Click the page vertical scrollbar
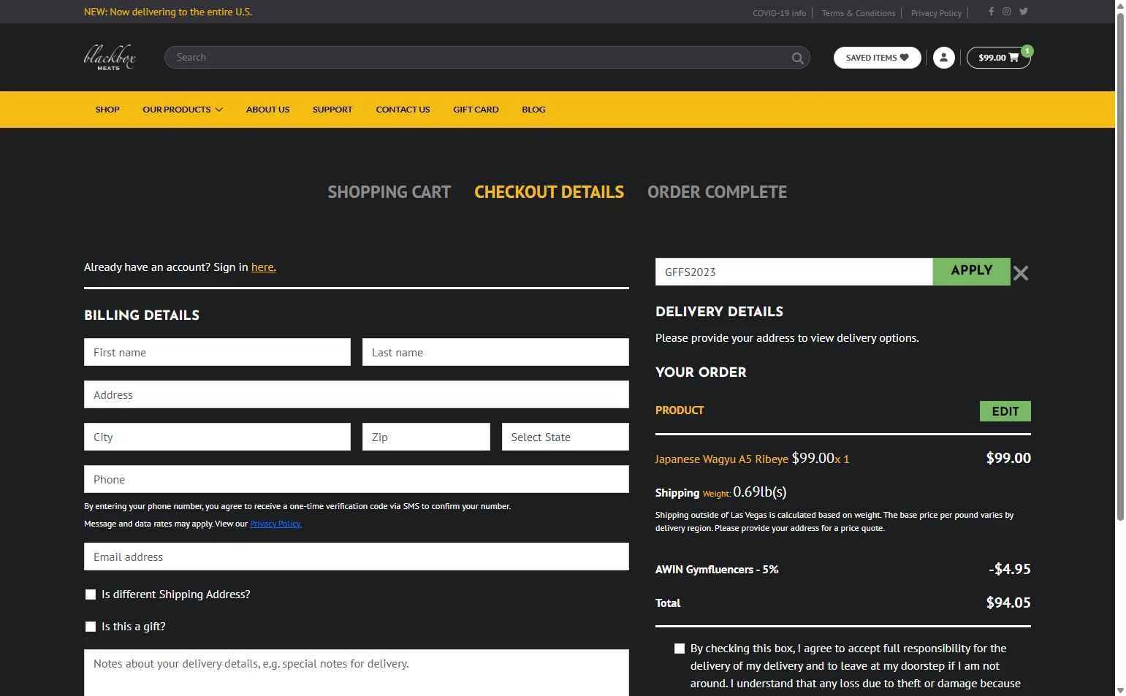1126x696 pixels. click(1120, 267)
